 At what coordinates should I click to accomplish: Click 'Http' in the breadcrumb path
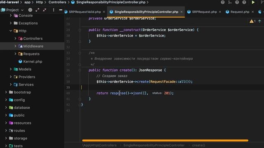pos(40,2)
